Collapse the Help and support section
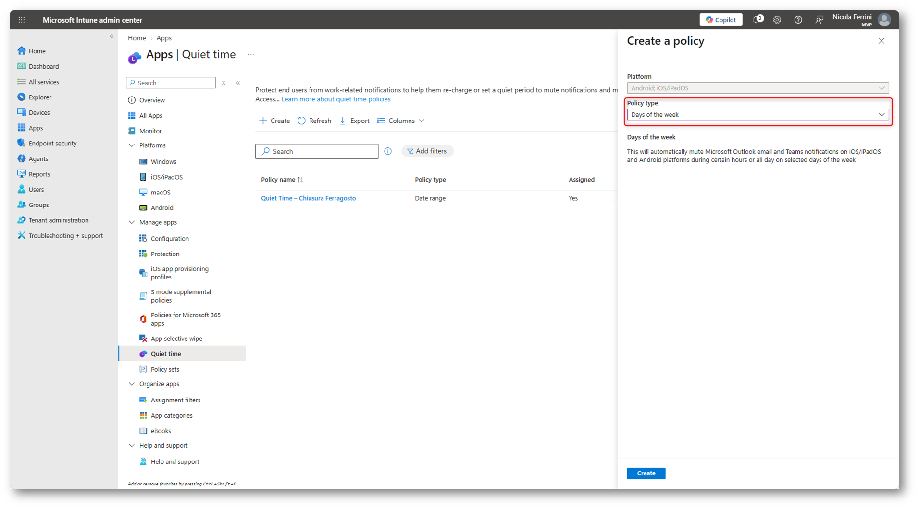The height and width of the screenshot is (509, 919). point(132,445)
